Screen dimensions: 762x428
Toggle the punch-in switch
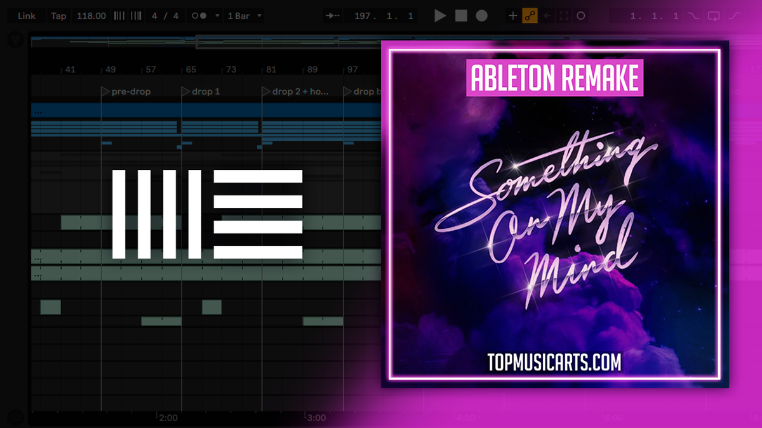coord(693,16)
